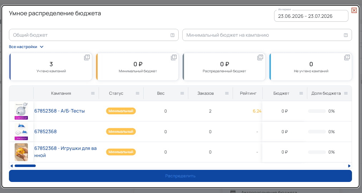Image resolution: width=362 pixels, height=193 pixels.
Task: Click Не учтено кампаний card label
Action: click(311, 71)
